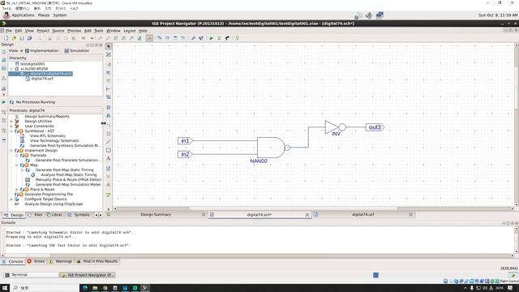Select the draw rectangle tool

[x=108, y=150]
